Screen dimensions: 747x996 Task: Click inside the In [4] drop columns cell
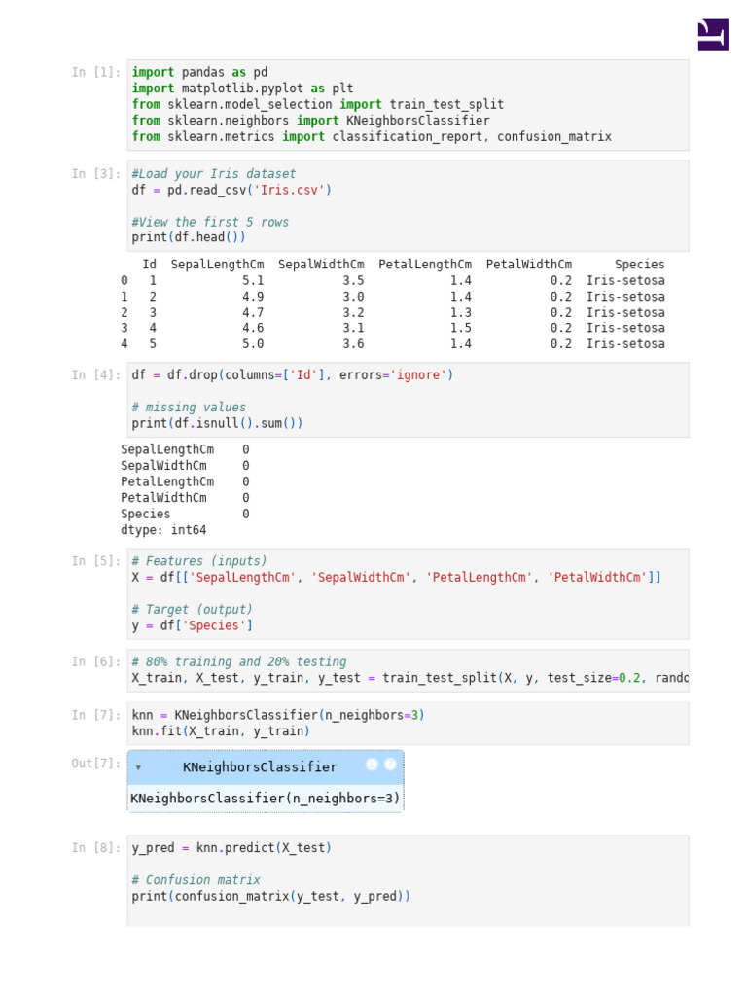pyautogui.click(x=408, y=400)
